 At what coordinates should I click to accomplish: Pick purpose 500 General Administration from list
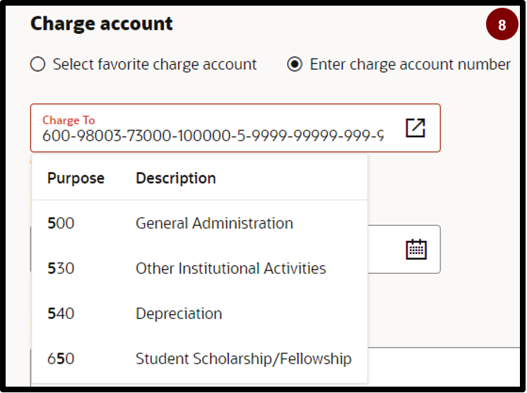[x=200, y=223]
